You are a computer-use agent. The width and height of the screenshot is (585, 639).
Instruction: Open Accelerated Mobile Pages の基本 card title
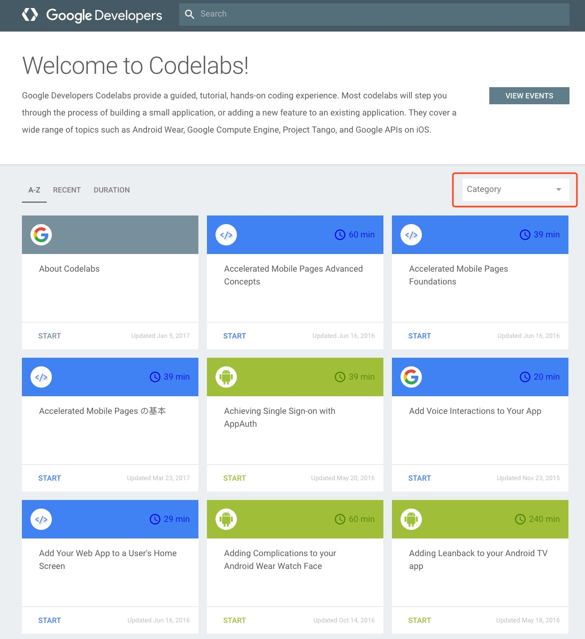(102, 411)
